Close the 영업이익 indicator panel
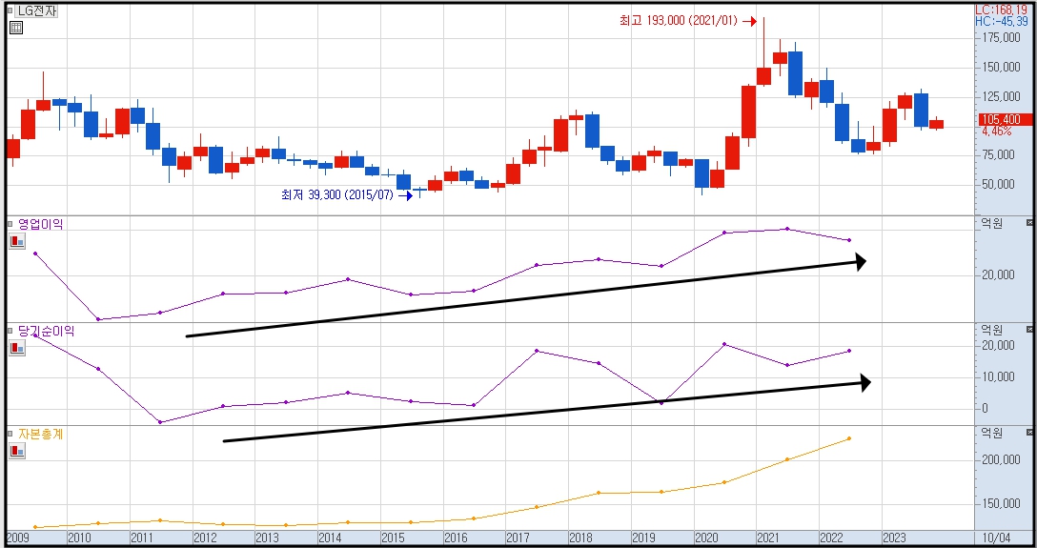The height and width of the screenshot is (548, 1037). [1029, 223]
